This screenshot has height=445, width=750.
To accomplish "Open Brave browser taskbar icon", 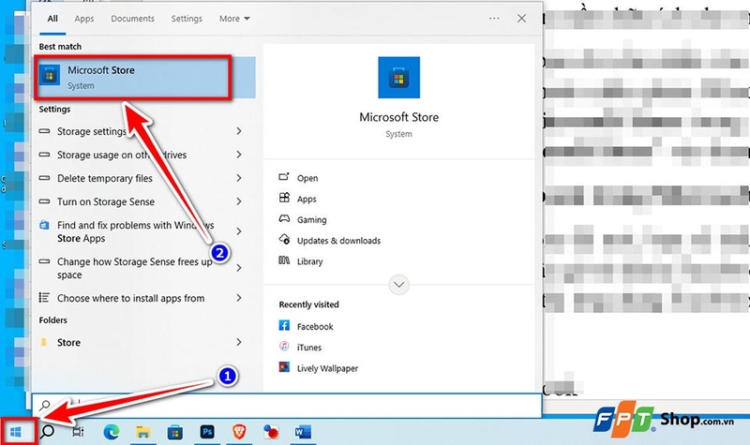I will tap(239, 432).
